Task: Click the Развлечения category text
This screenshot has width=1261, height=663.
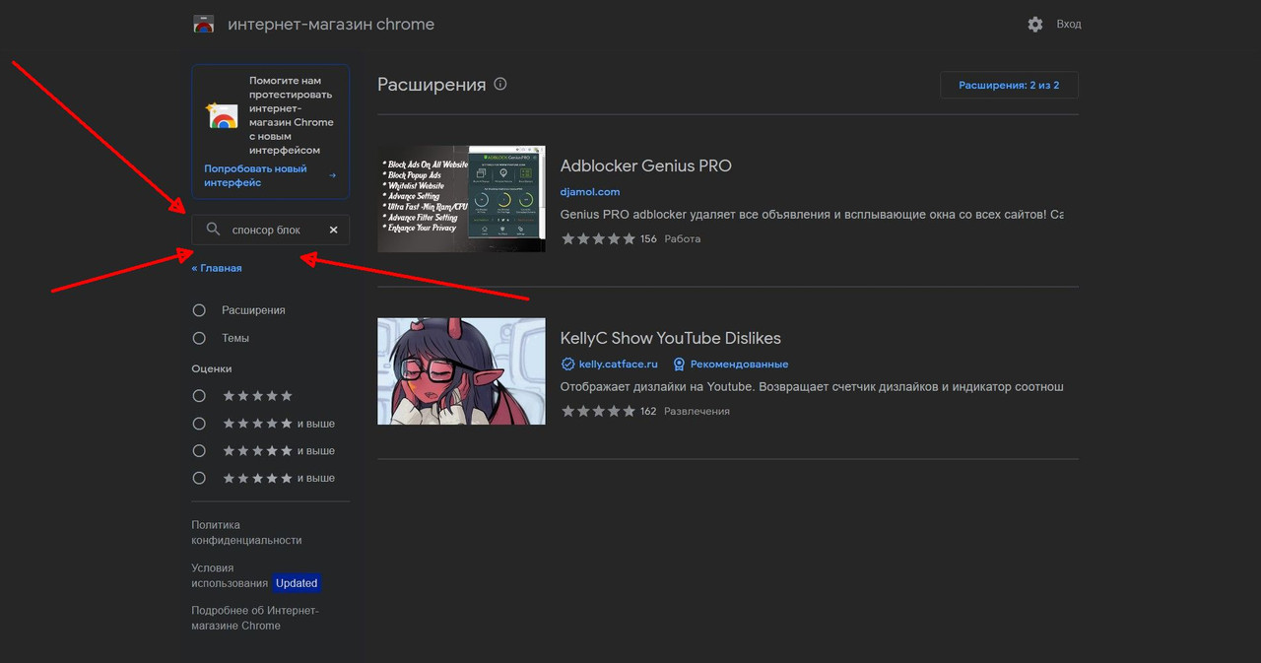Action: tap(697, 411)
